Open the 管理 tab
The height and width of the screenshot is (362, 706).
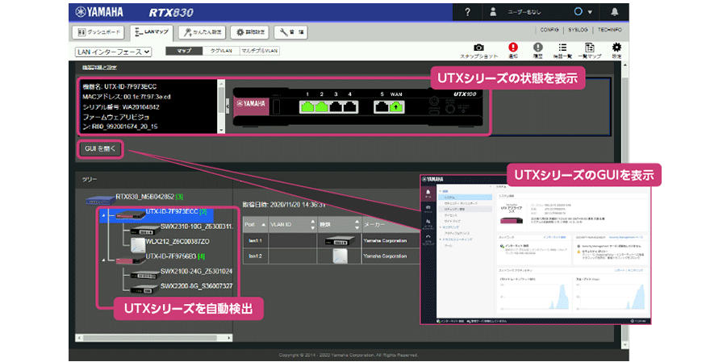290,32
